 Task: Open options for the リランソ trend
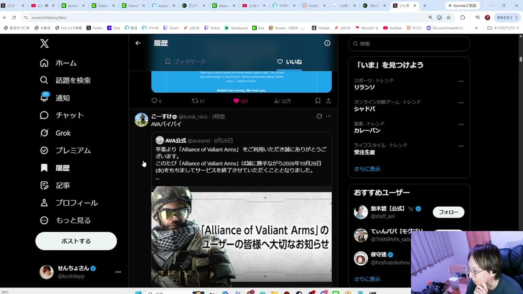point(461,81)
